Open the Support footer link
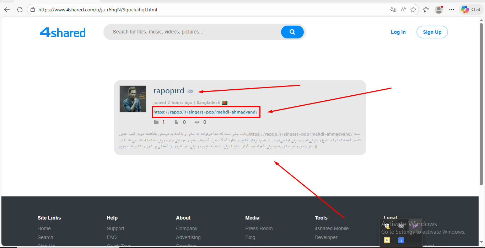This screenshot has width=485, height=248. pos(115,228)
